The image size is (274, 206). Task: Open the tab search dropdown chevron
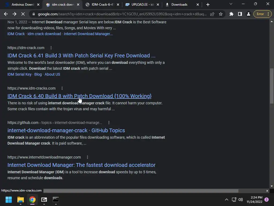(231, 4)
